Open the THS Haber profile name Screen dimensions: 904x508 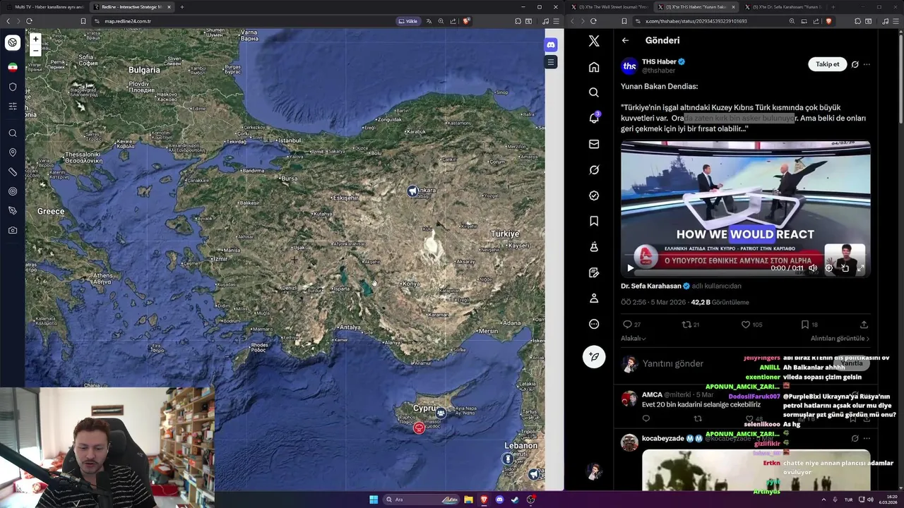659,61
